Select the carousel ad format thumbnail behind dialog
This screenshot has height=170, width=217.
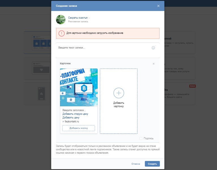click(x=41, y=43)
